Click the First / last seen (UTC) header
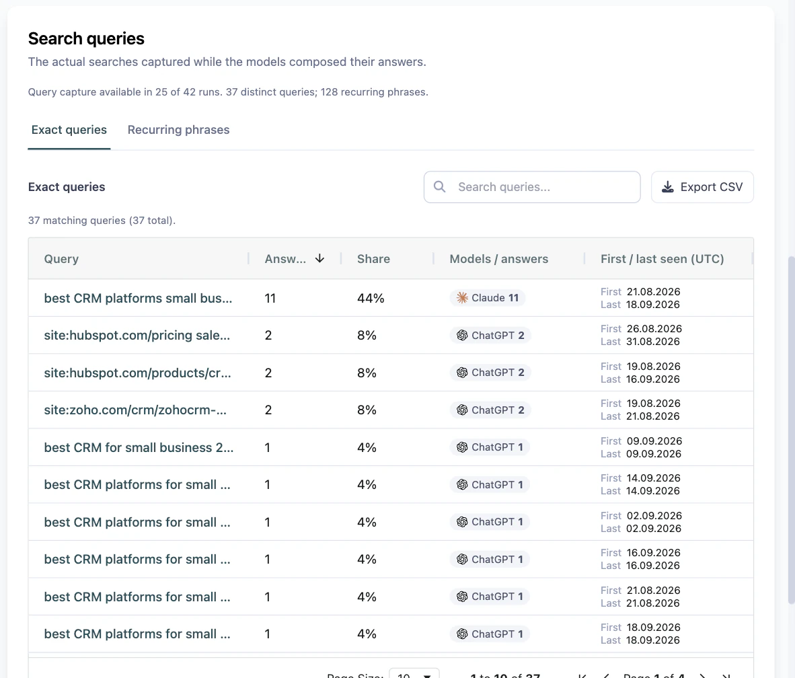 click(662, 259)
